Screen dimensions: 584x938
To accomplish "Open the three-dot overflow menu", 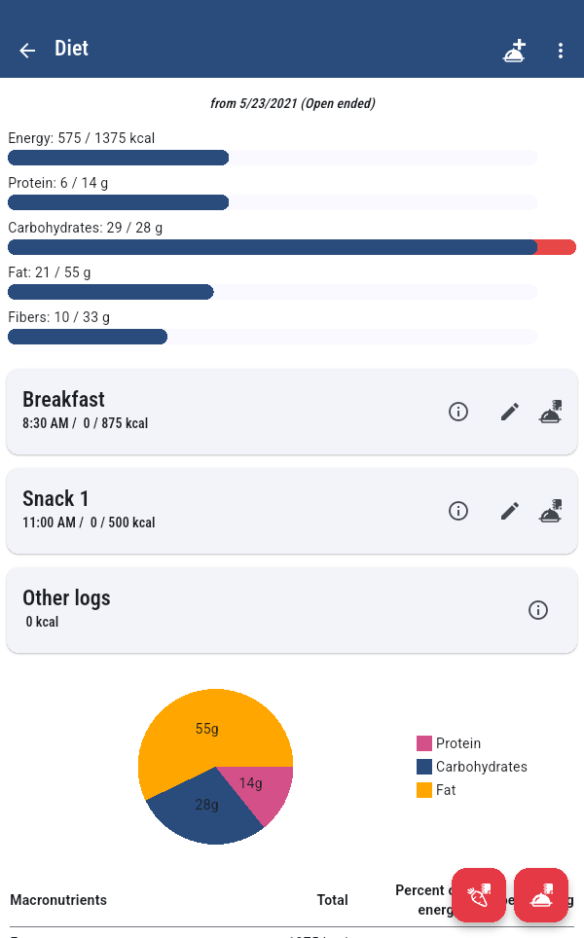I will 561,51.
